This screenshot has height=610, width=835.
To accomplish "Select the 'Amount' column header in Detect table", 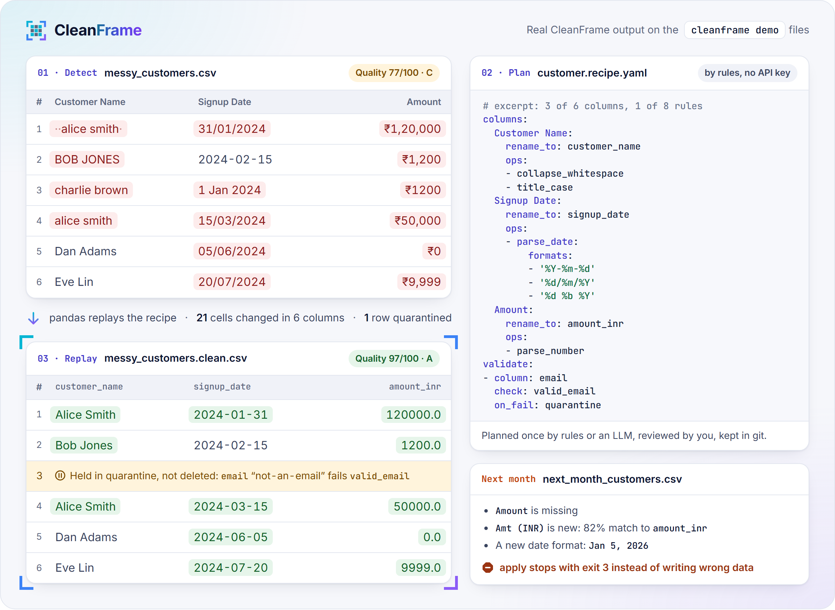I will point(424,102).
